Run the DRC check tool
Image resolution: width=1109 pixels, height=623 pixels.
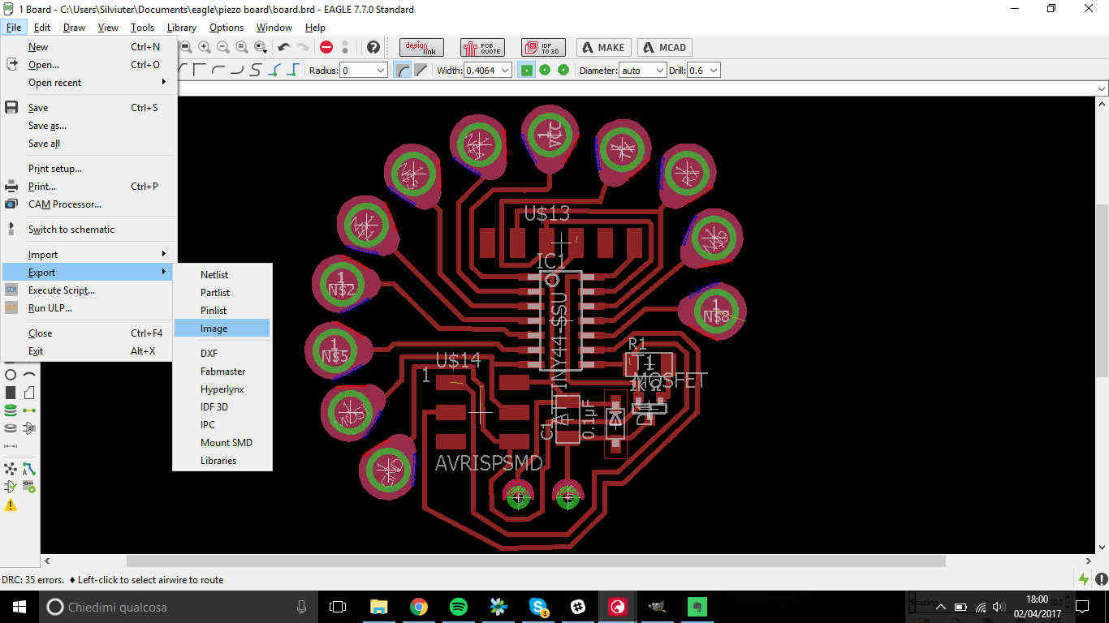click(x=29, y=487)
